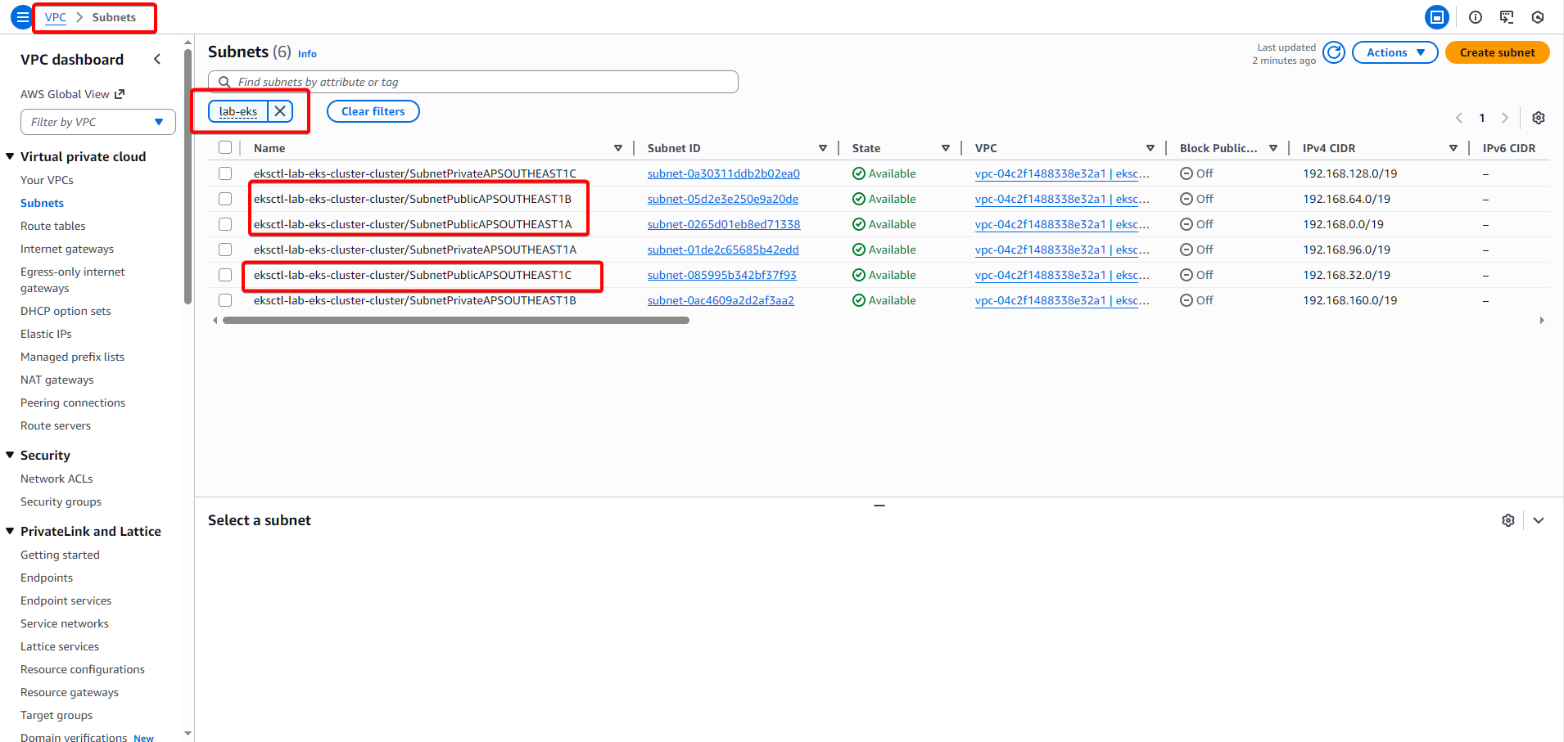1564x742 pixels.
Task: Remove the lab-eks filter with X
Action: 280,111
